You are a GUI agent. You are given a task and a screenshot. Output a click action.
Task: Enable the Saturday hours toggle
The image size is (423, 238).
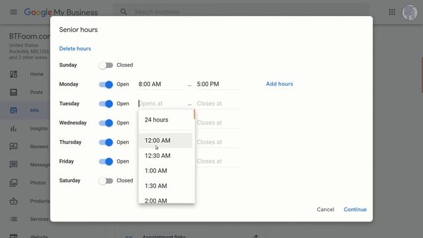click(106, 180)
